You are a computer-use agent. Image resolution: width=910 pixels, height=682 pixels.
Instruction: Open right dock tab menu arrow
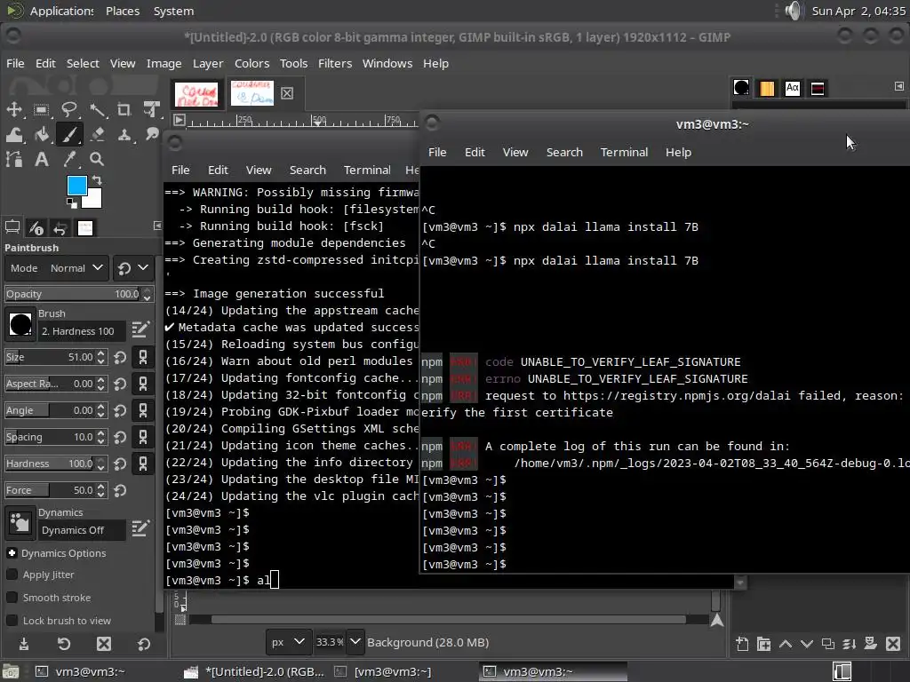(x=899, y=86)
